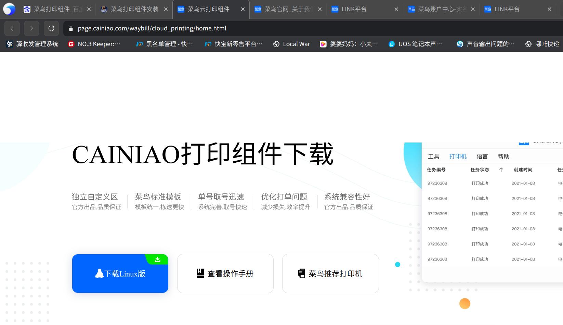Click the 系统兼容性好 feature text
This screenshot has width=563, height=325.
(x=347, y=197)
